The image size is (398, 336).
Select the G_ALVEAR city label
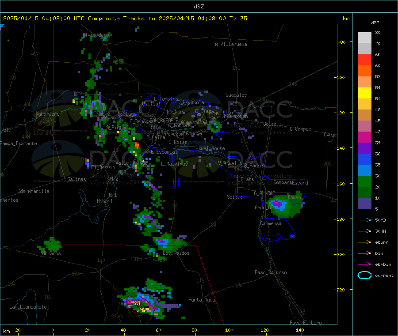coord(264,193)
